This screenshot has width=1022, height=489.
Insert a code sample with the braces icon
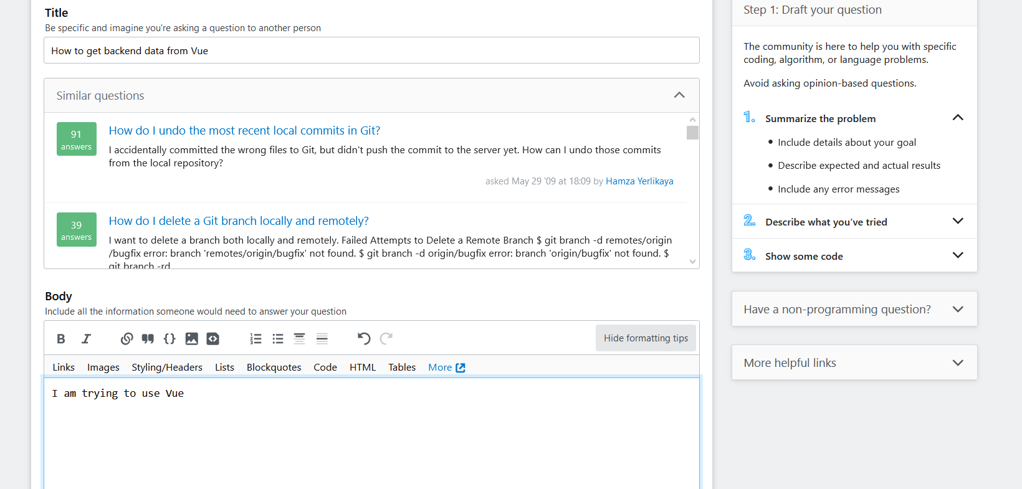tap(170, 339)
